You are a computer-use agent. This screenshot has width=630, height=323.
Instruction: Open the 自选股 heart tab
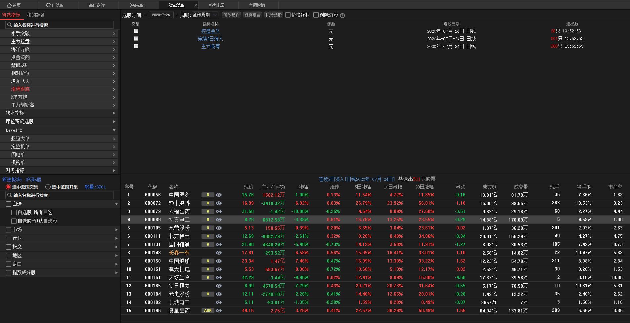[55, 5]
